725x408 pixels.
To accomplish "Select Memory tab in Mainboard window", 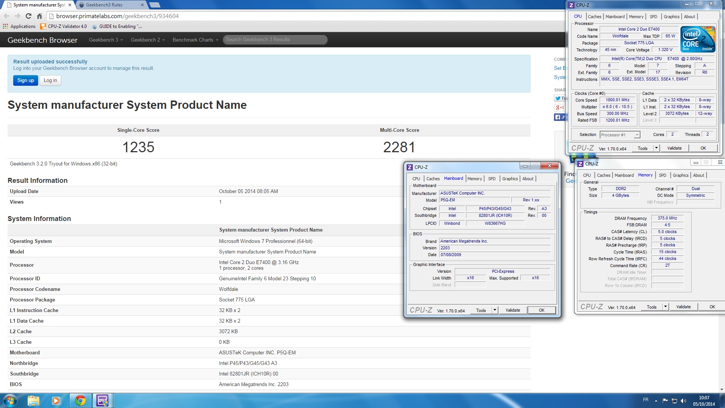I will tap(475, 179).
